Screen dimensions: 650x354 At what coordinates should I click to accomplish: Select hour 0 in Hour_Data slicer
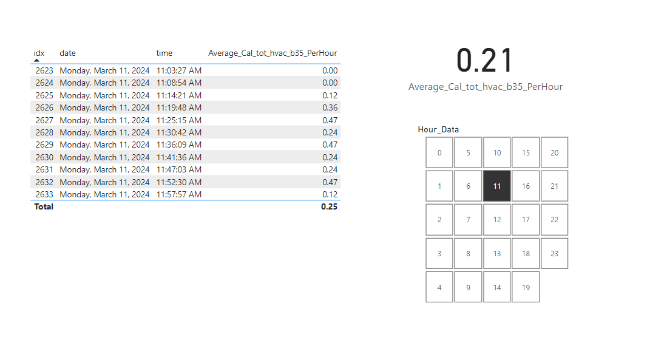pos(439,152)
